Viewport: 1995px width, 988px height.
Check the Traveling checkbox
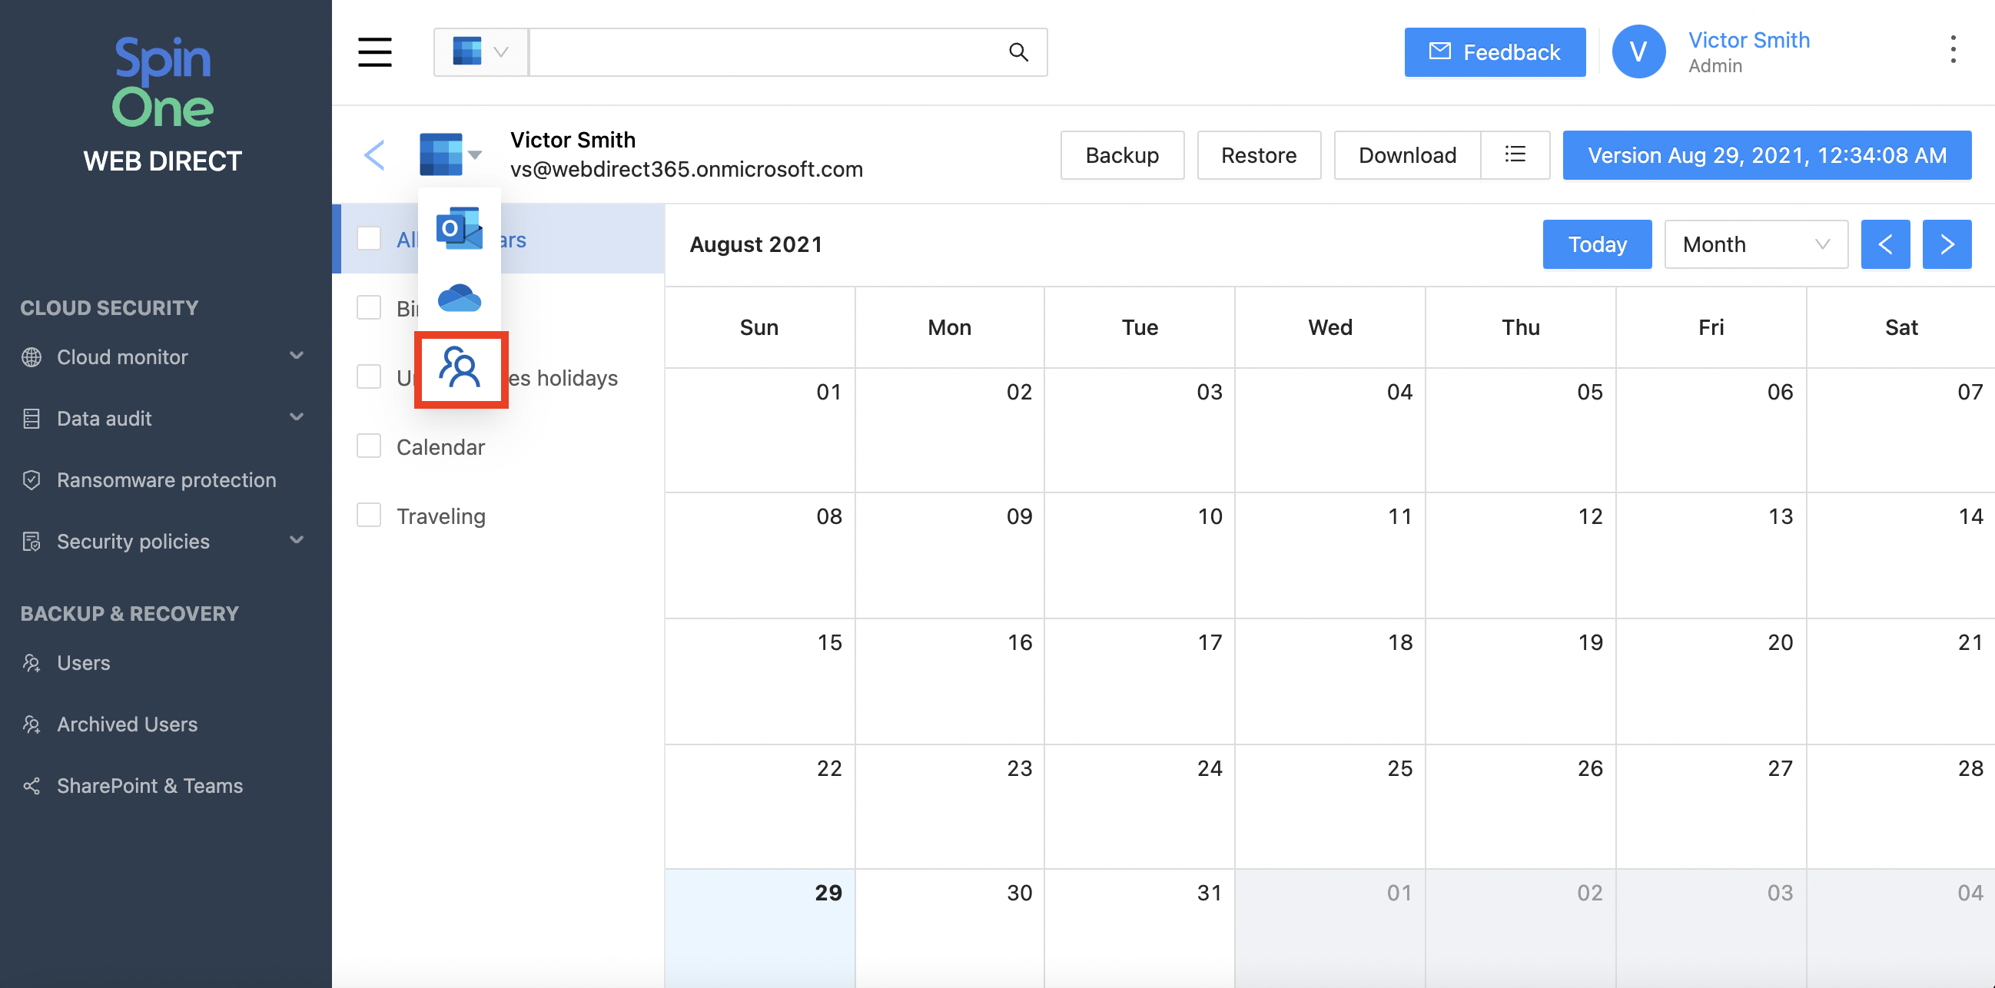pyautogui.click(x=369, y=515)
